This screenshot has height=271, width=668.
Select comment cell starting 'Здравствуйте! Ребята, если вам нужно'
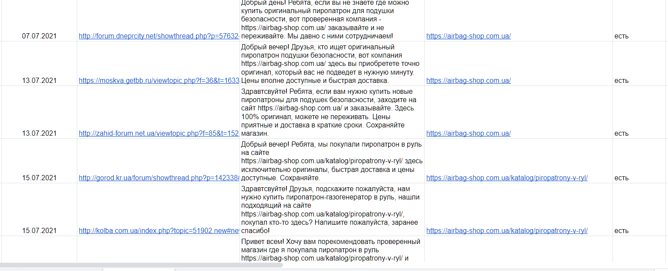(332, 112)
